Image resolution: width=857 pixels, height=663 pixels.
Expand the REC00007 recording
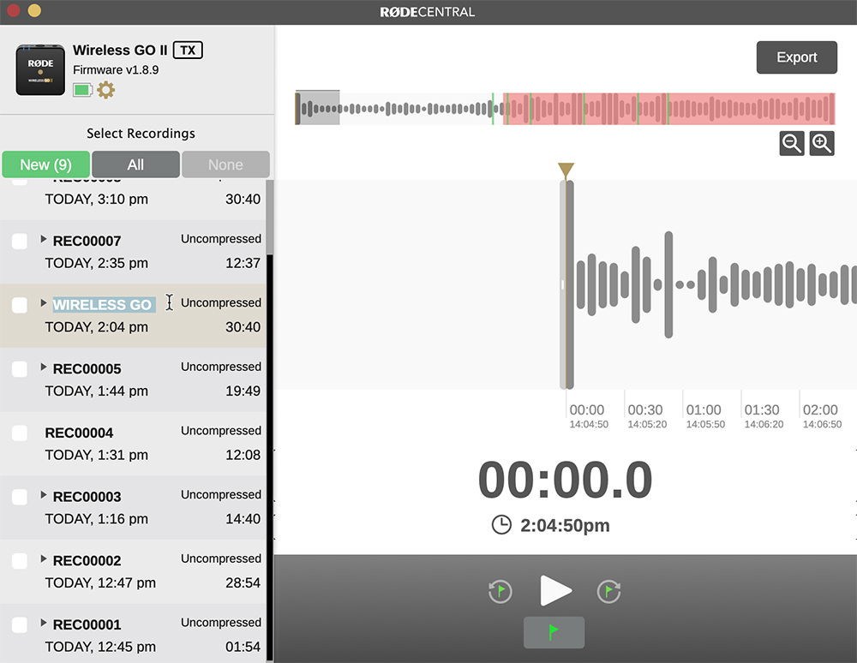pos(43,239)
